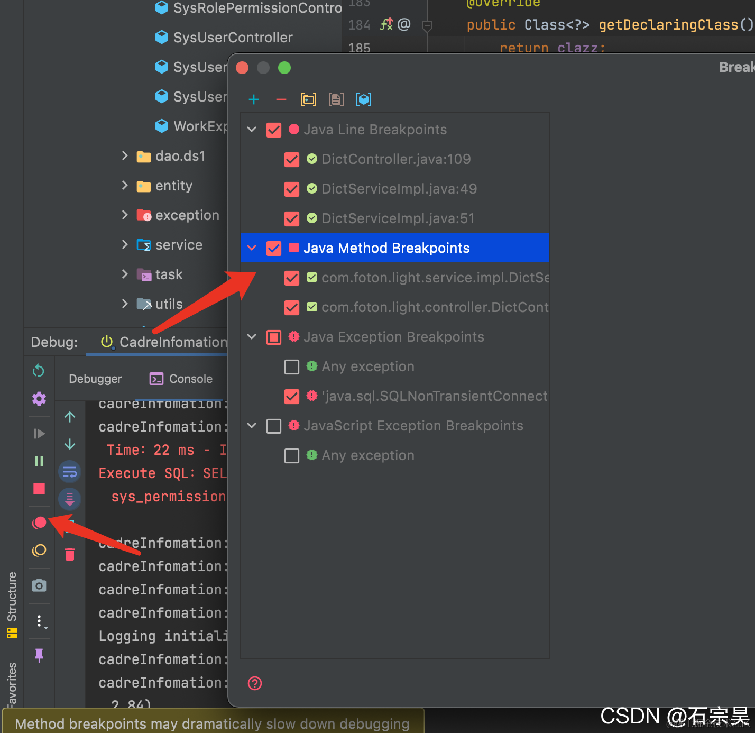755x733 pixels.
Task: Expand entity folder in project tree
Action: click(125, 185)
